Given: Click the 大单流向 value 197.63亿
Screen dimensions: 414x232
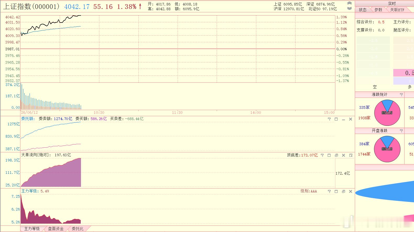Looking at the screenshot, I should pyautogui.click(x=63, y=155).
